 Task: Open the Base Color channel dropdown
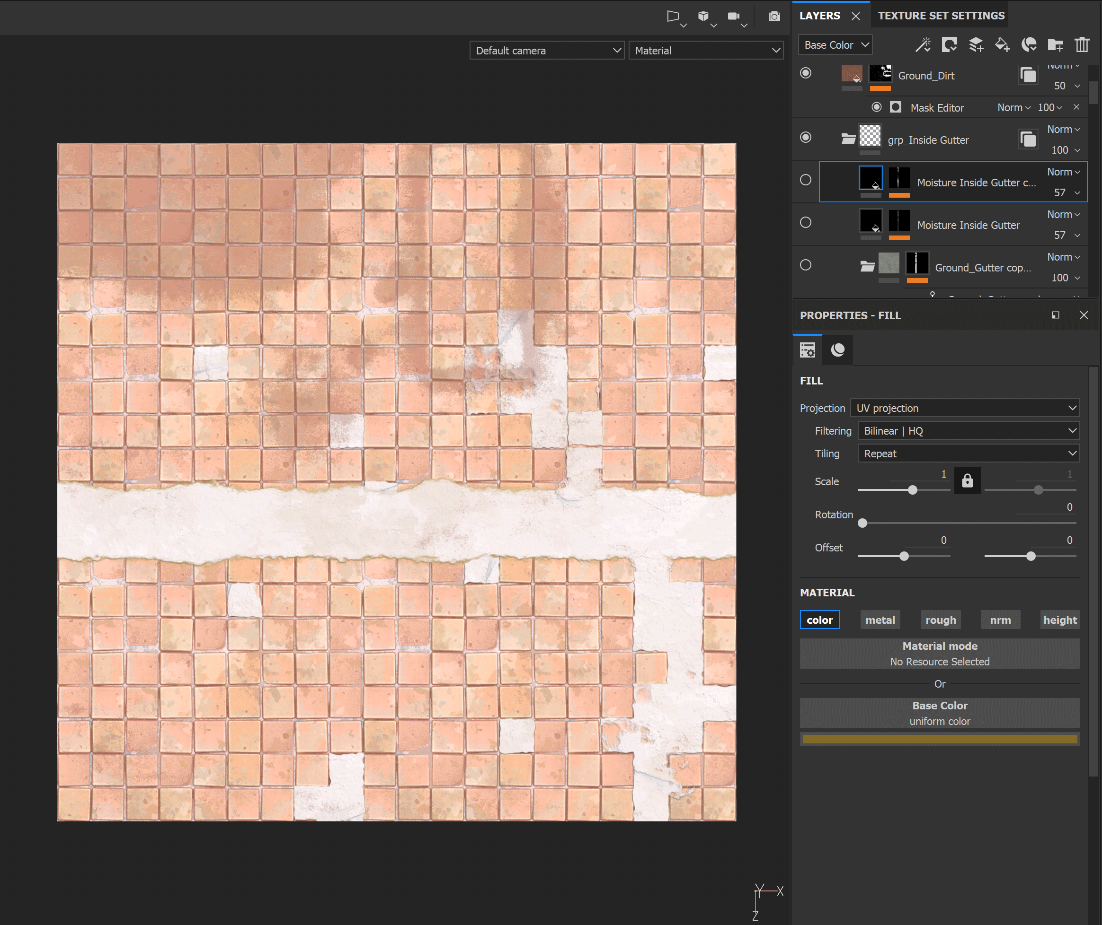(x=835, y=45)
